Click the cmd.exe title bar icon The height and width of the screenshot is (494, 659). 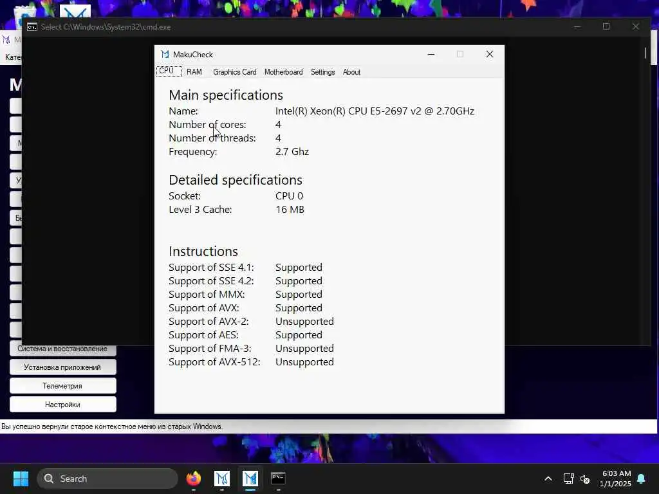pos(32,27)
